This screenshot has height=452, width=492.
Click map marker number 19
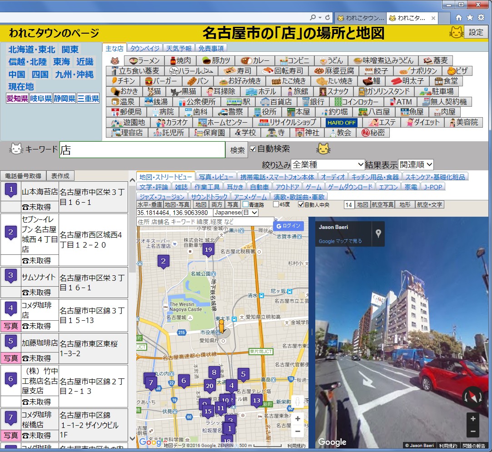click(209, 250)
